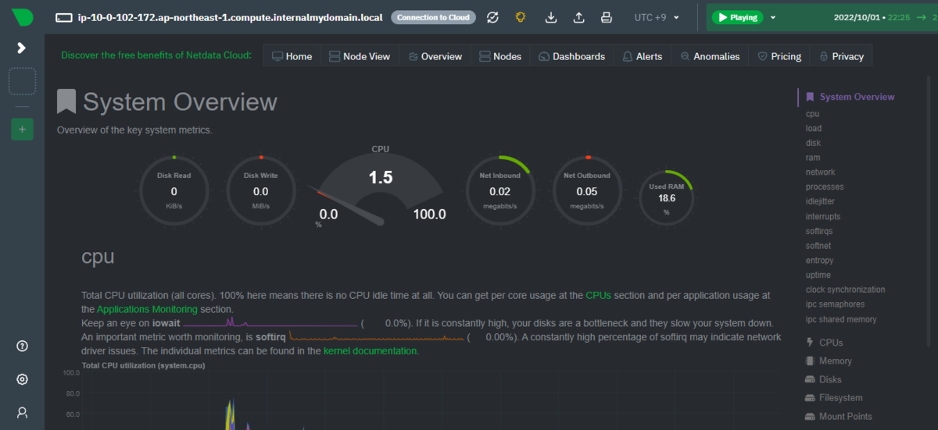The height and width of the screenshot is (430, 938).
Task: Select the dashed empty space placeholder box
Action: tap(22, 81)
